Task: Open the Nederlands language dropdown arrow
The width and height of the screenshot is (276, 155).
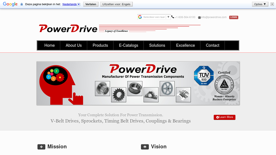Action: 79,4
